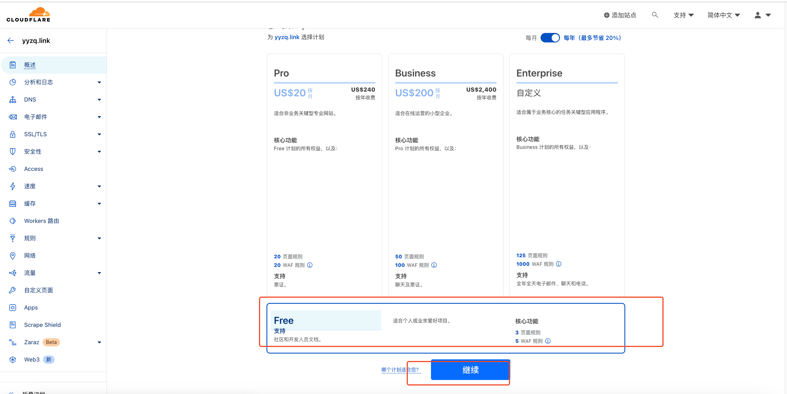Image resolution: width=787 pixels, height=394 pixels.
Task: Go back using the arrow beside yyzq.link
Action: [x=11, y=40]
